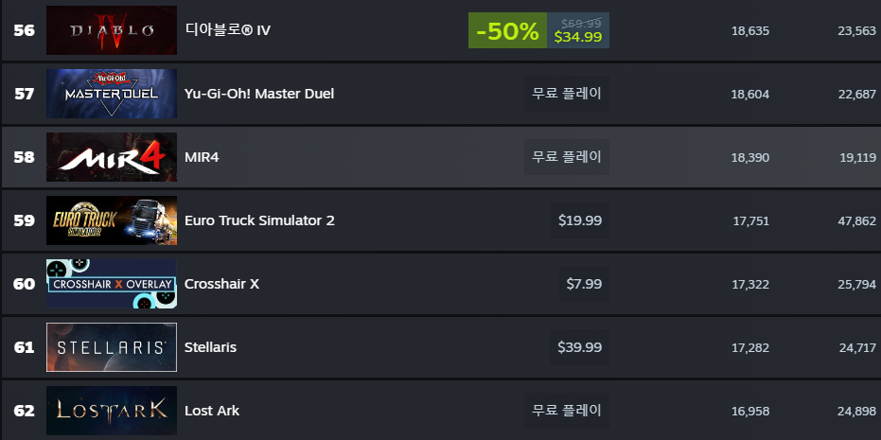Click the -50% discount badge for Diablo IV

click(507, 30)
